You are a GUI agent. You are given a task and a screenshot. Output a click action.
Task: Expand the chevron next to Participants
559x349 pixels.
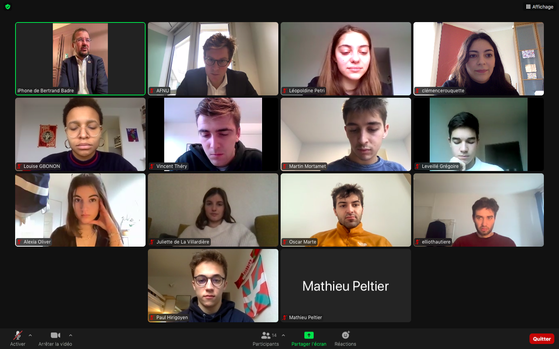[283, 335]
